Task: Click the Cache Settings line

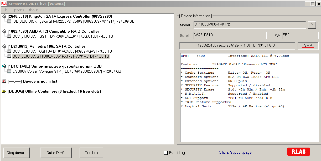Action: [x=225, y=73]
